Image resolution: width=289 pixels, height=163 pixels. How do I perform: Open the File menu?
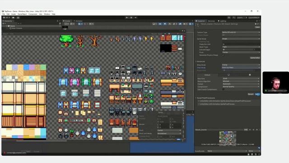click(4, 14)
